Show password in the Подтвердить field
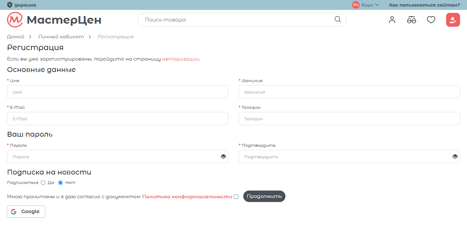Screen dimensions: 467x226 point(455,156)
